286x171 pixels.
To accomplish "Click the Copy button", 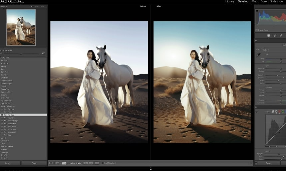I will click(10, 163).
